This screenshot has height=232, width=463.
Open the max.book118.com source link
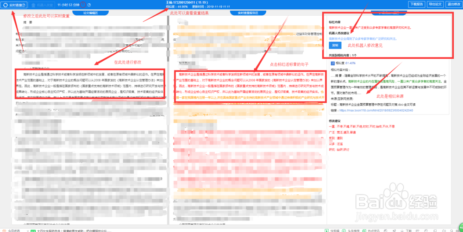click(376, 110)
